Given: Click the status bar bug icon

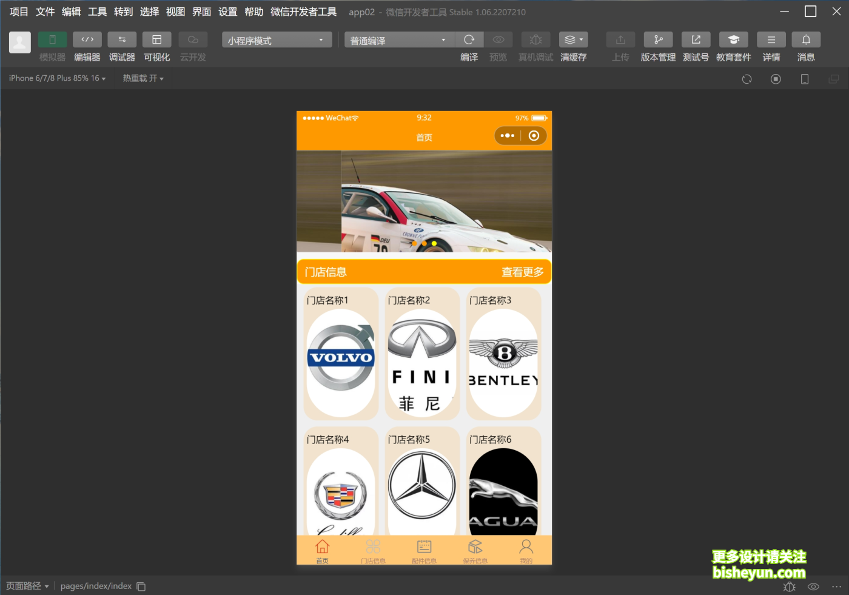Looking at the screenshot, I should [789, 587].
